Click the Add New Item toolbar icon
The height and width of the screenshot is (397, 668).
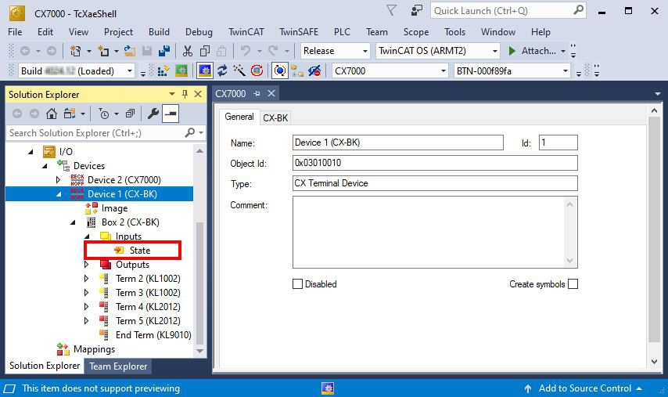pos(103,51)
